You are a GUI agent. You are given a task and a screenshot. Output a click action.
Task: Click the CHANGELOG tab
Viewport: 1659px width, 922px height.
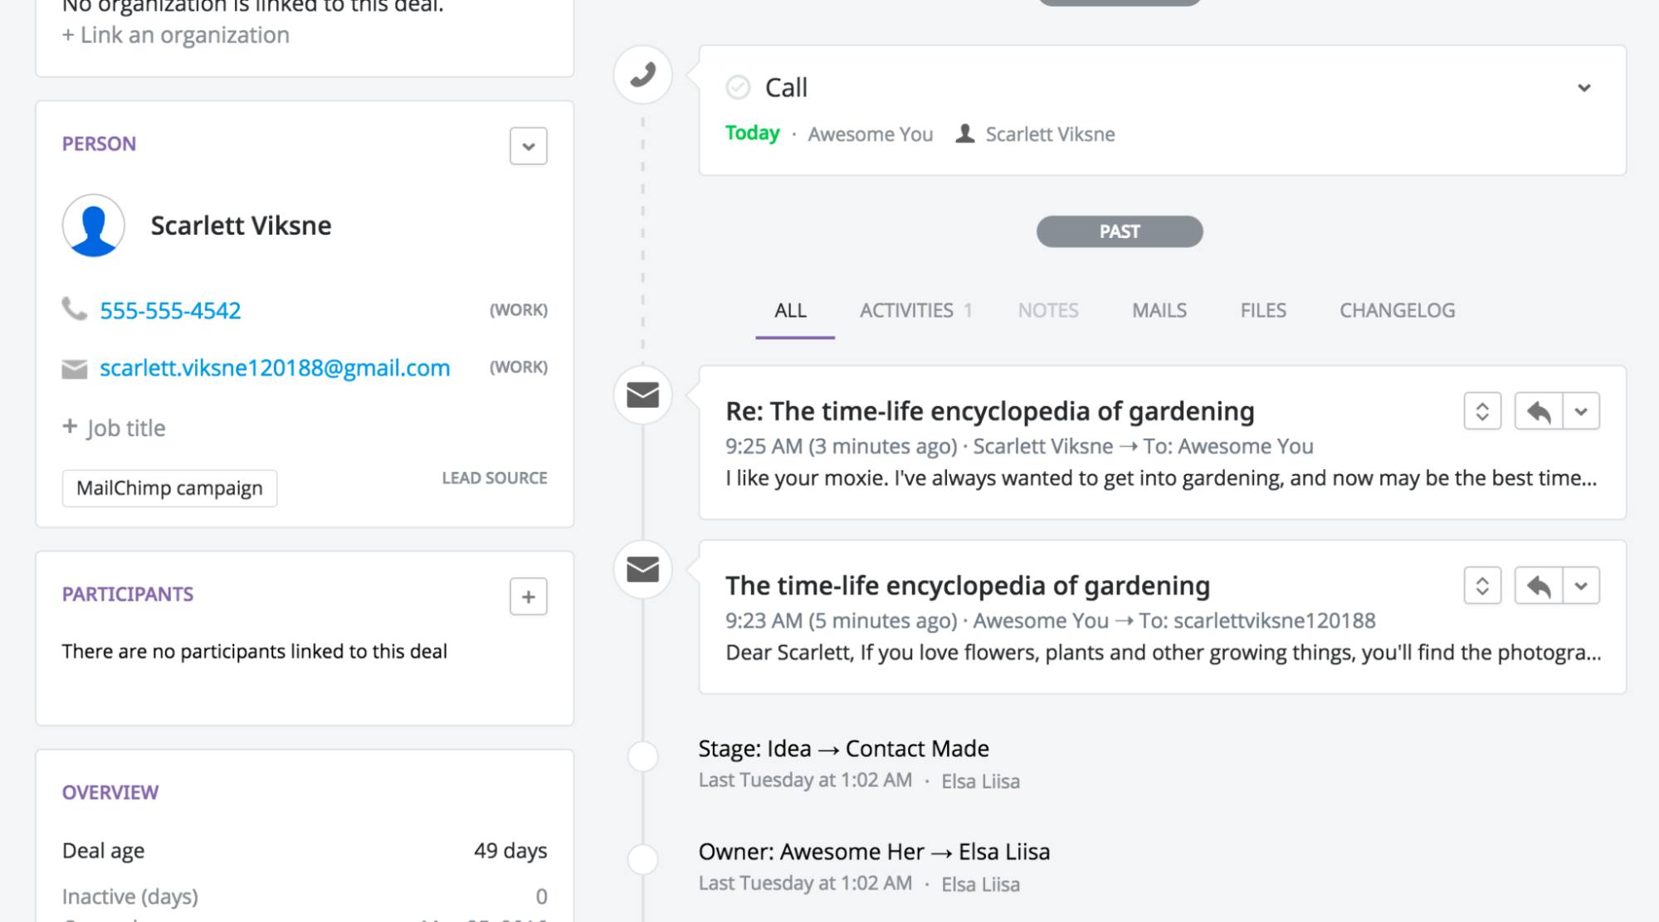coord(1397,310)
